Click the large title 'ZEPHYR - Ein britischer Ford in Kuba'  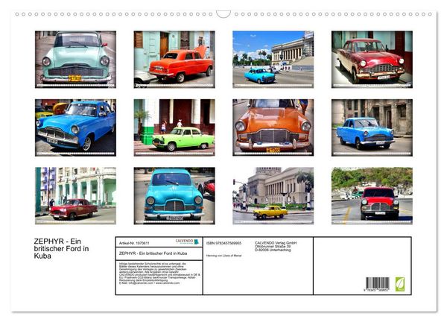tap(61, 248)
